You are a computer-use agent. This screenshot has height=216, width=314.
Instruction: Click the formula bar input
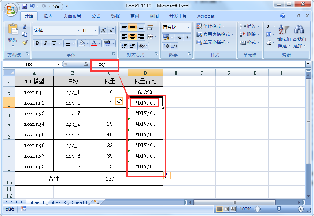click(198, 65)
